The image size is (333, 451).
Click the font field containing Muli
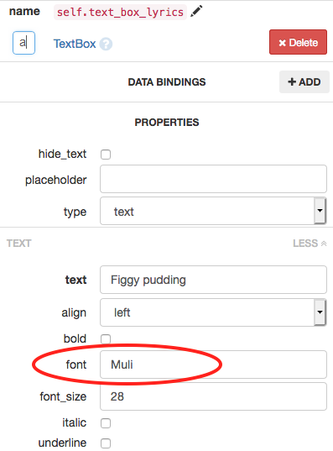tap(213, 364)
